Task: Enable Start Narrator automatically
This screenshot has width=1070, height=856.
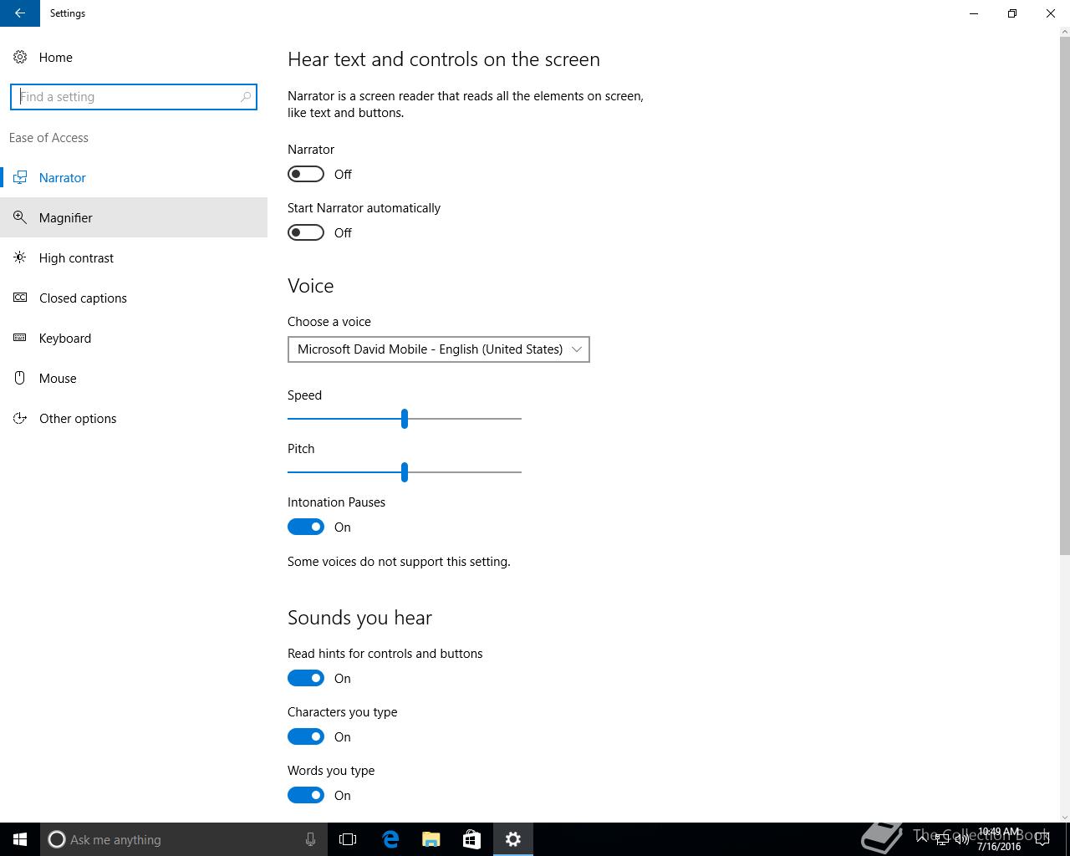Action: tap(306, 232)
